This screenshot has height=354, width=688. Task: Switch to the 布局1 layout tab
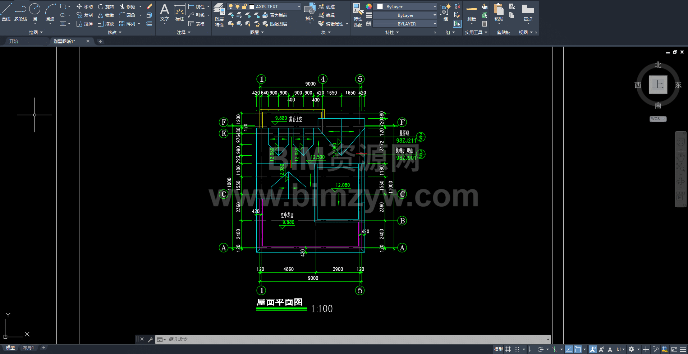click(28, 348)
